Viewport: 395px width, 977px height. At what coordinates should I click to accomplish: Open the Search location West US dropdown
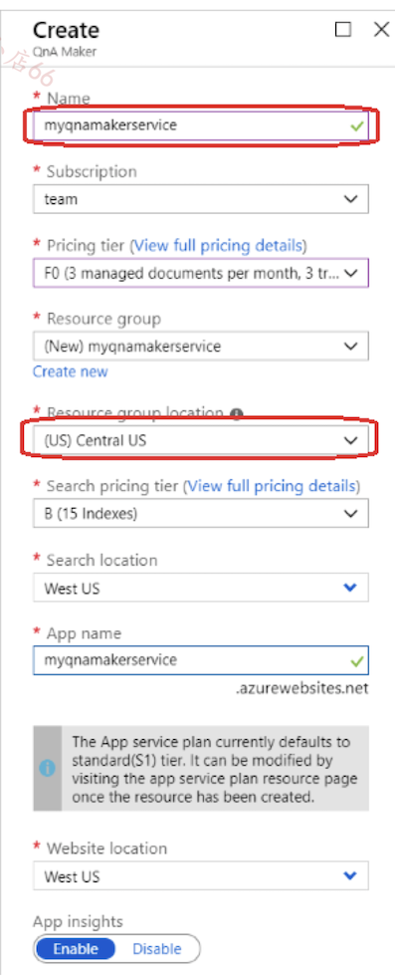[x=200, y=588]
